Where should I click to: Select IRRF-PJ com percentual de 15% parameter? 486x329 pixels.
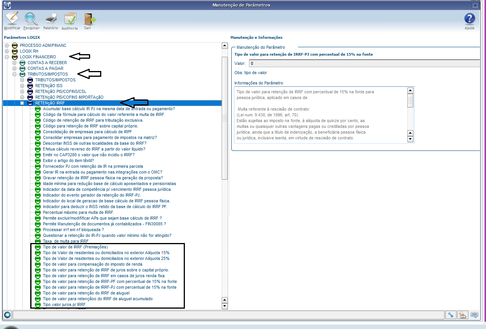coord(110,287)
